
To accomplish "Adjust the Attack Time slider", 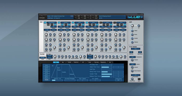I will [107, 67].
